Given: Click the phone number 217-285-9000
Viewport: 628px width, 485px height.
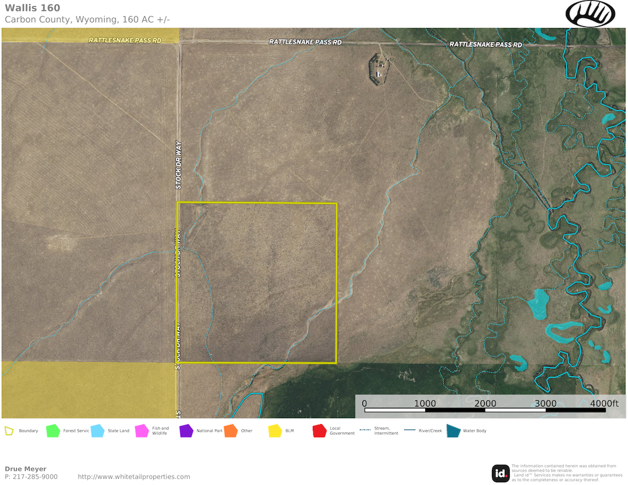Looking at the screenshot, I should tap(35, 477).
